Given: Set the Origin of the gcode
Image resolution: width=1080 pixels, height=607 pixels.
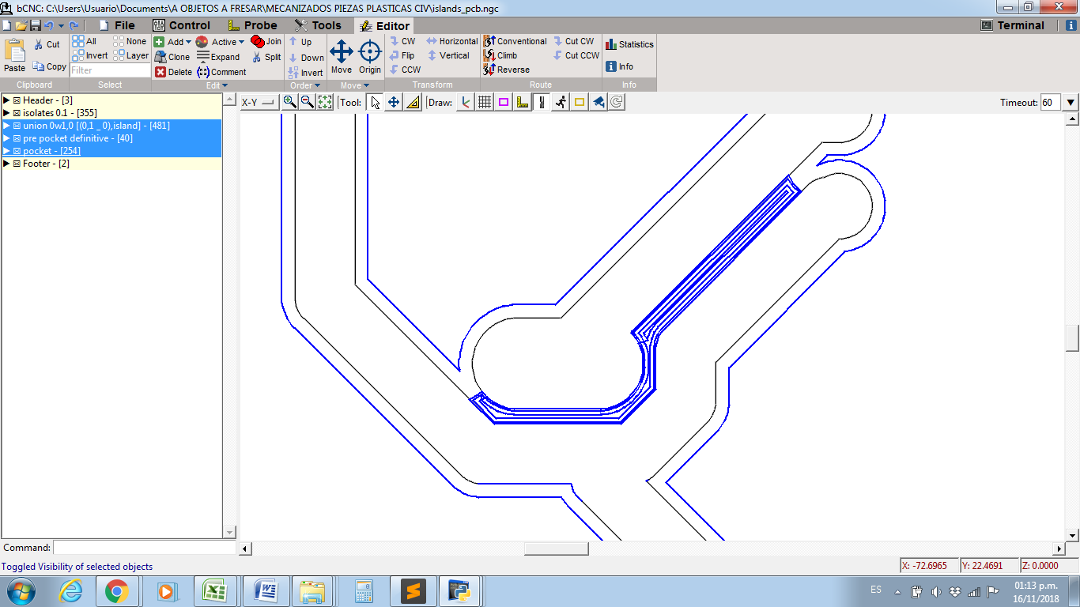Looking at the screenshot, I should (370, 57).
